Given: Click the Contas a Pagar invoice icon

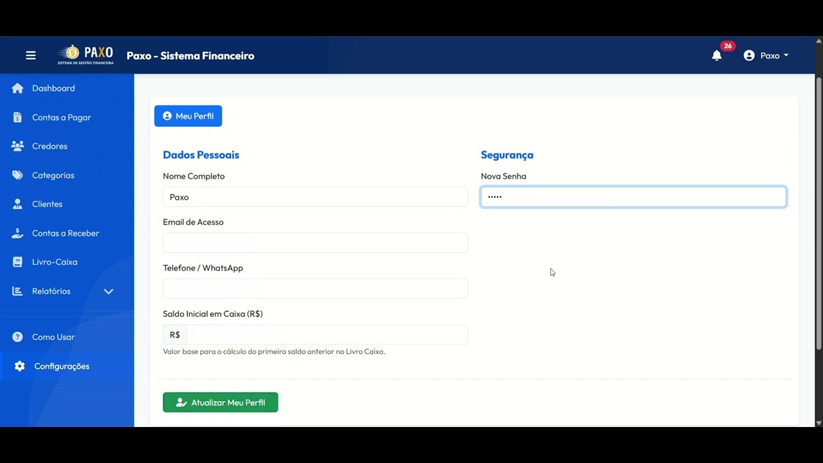Looking at the screenshot, I should 17,117.
